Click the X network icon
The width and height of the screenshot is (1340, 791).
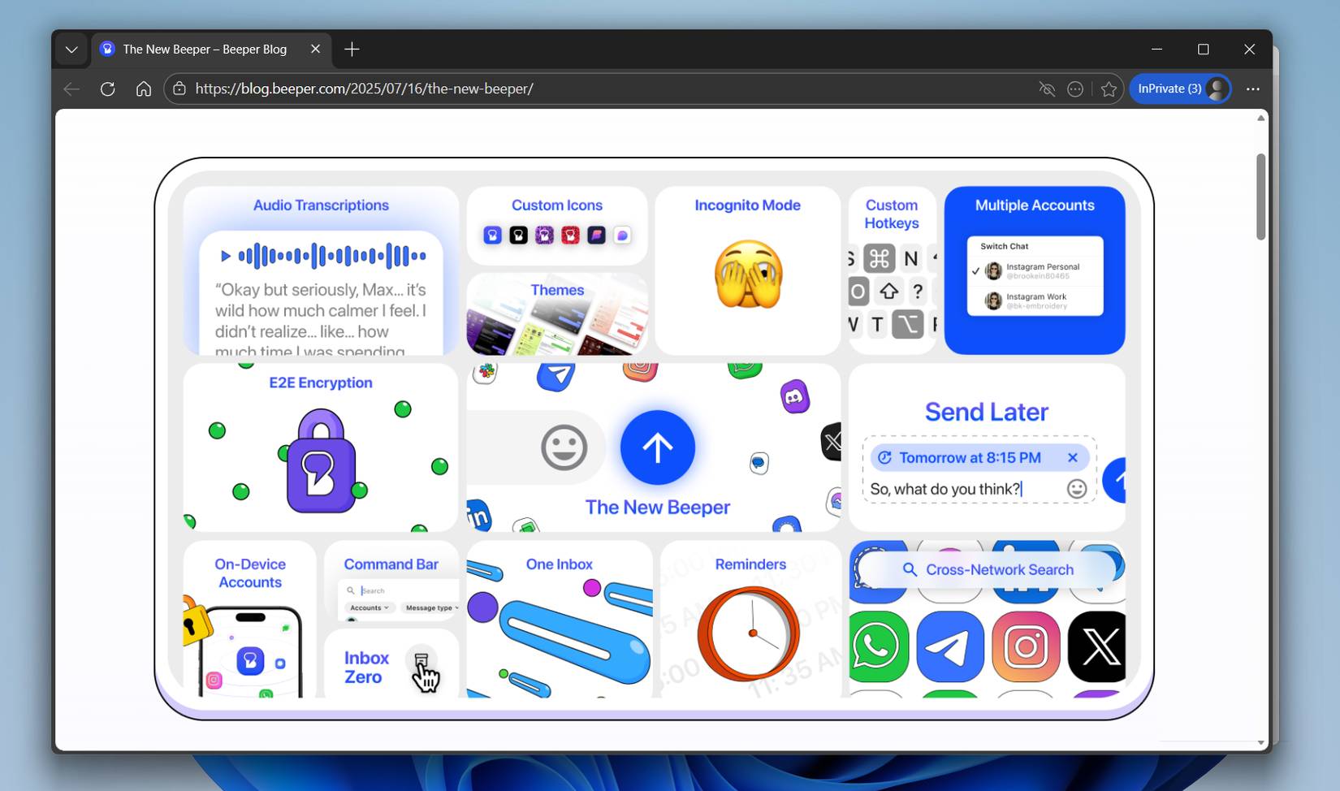pyautogui.click(x=1098, y=647)
